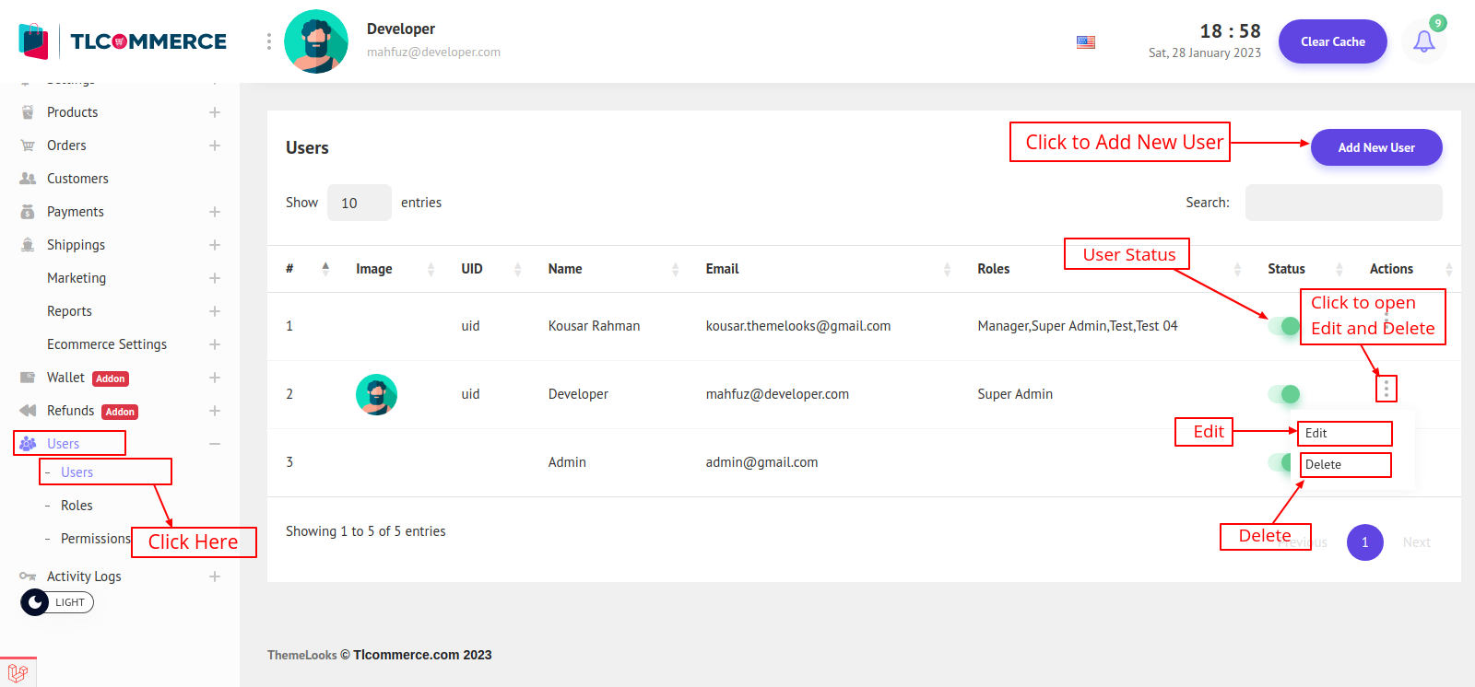Click the Developer avatar in the user table
The width and height of the screenshot is (1475, 687).
[376, 395]
